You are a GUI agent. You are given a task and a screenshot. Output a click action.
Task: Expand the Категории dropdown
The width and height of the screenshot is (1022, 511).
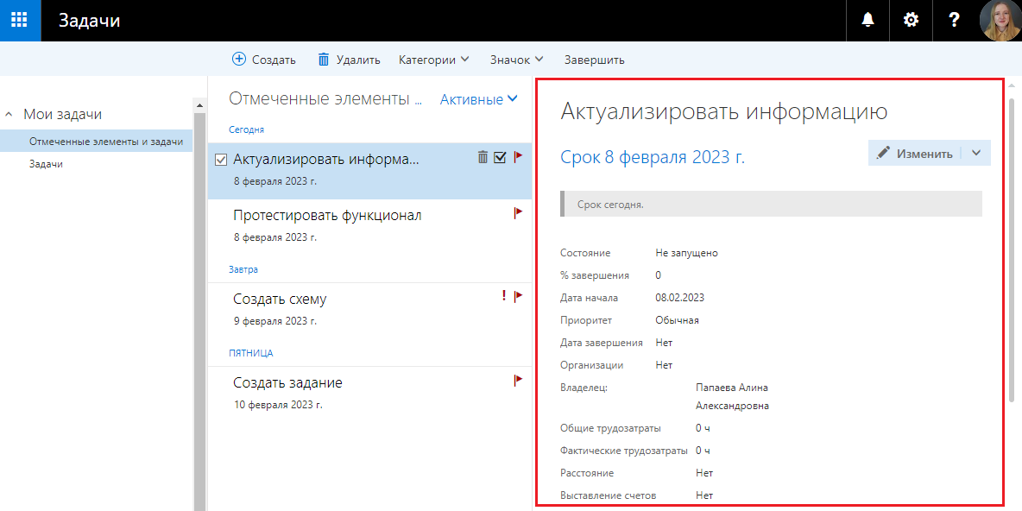tap(433, 60)
